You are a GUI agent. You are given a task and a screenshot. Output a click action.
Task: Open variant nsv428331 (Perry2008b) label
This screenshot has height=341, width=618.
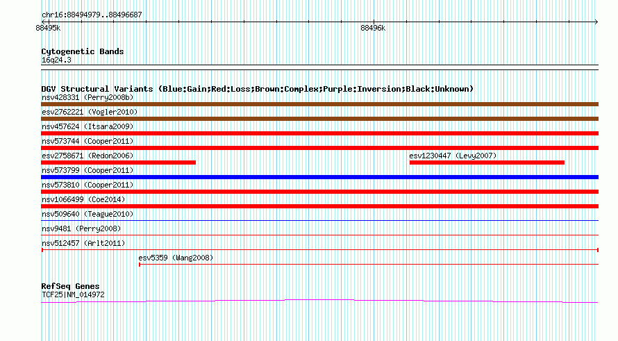(87, 97)
